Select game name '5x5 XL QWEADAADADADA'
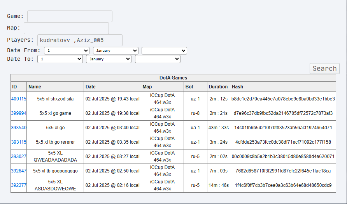Screen dimensions: 347x204 [x=55, y=157]
